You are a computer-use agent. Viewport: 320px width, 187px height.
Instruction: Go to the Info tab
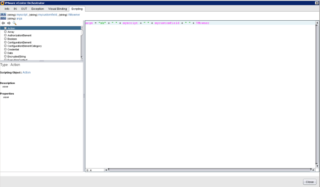pos(7,8)
